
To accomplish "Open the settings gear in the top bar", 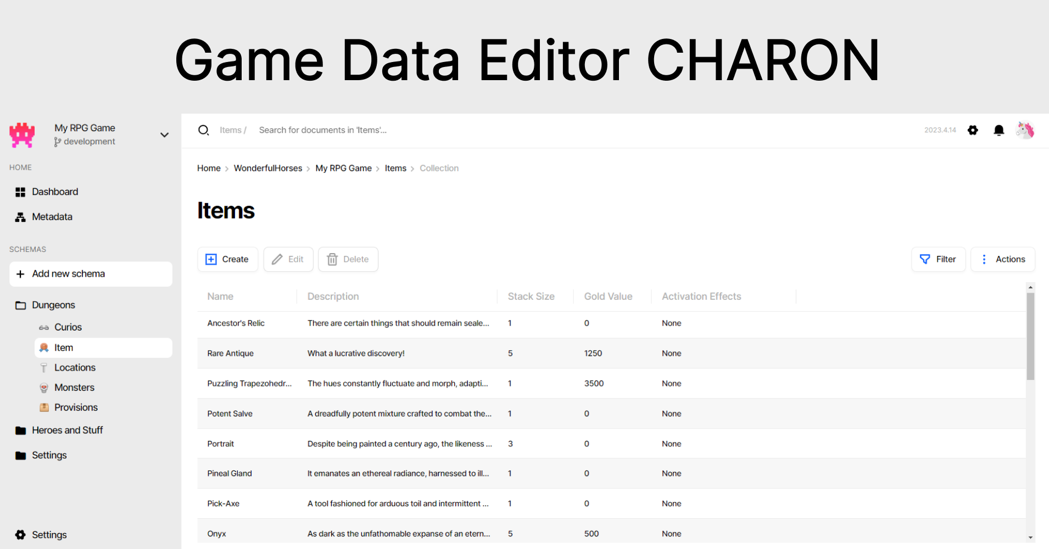I will tap(973, 130).
